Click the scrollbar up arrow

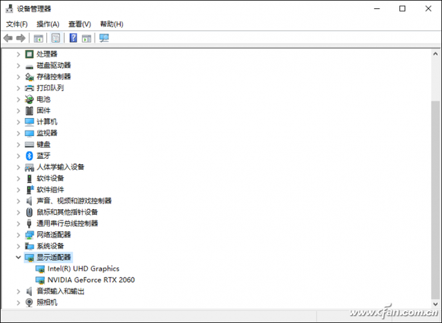point(435,54)
